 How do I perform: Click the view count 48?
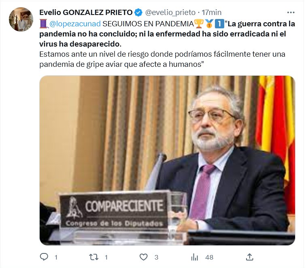[x=209, y=257]
